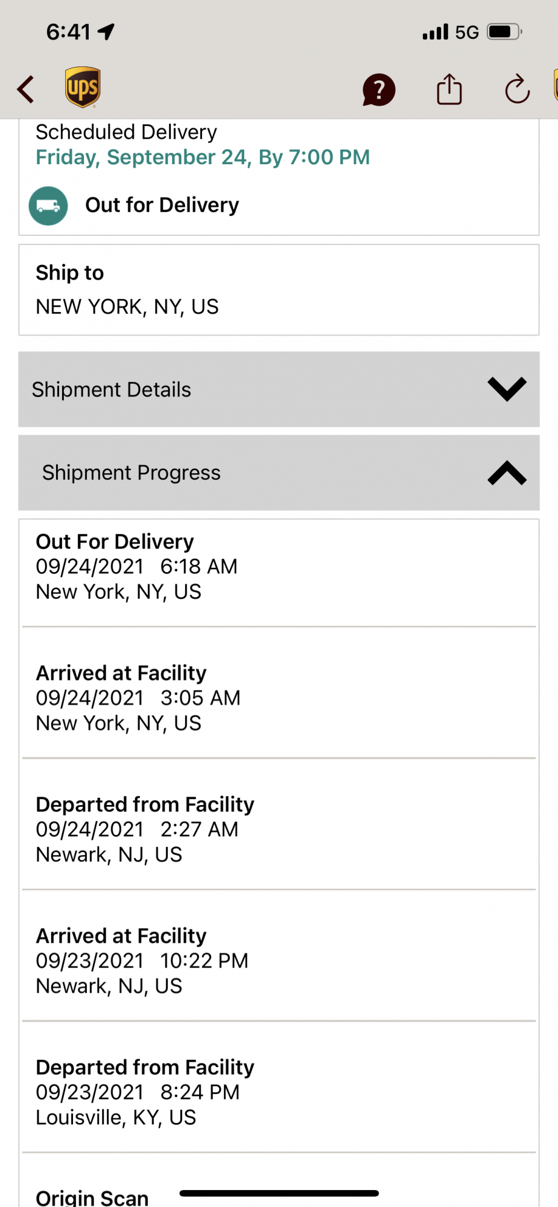Tap the Ship to address card
Screen dimensions: 558x1207
[279, 290]
